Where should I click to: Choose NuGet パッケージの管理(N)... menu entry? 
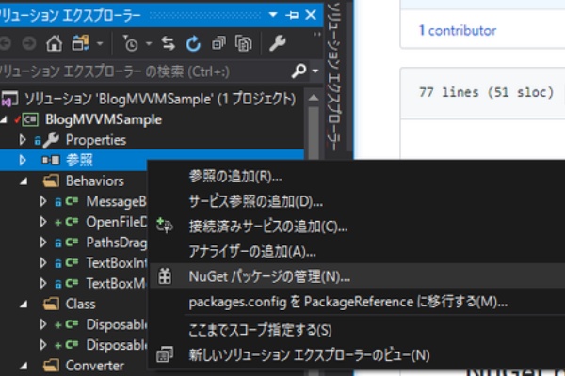[269, 276]
